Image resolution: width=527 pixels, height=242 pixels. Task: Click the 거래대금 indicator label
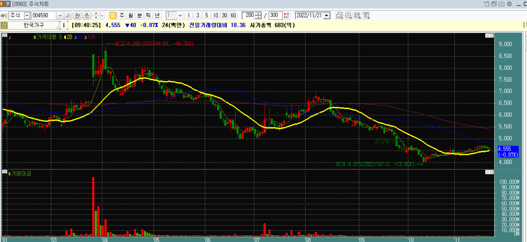pos(20,174)
